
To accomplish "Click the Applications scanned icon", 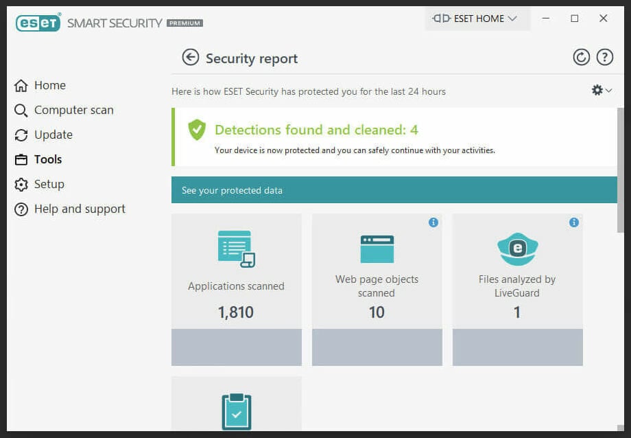I will click(x=237, y=249).
